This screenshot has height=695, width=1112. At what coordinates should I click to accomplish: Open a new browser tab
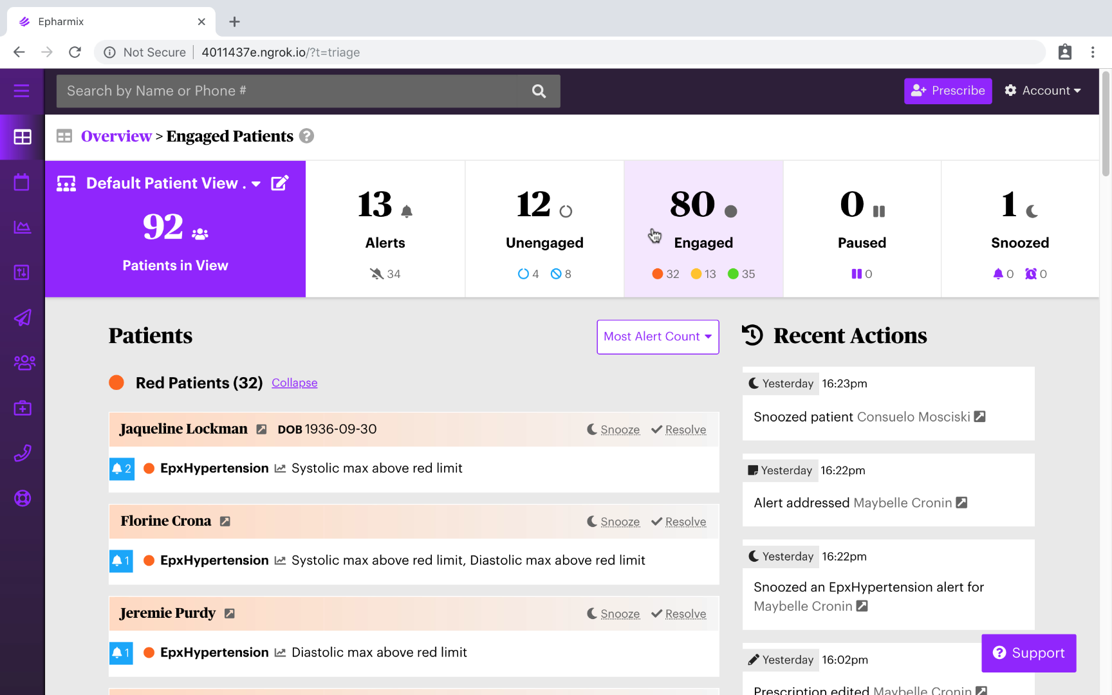click(234, 22)
